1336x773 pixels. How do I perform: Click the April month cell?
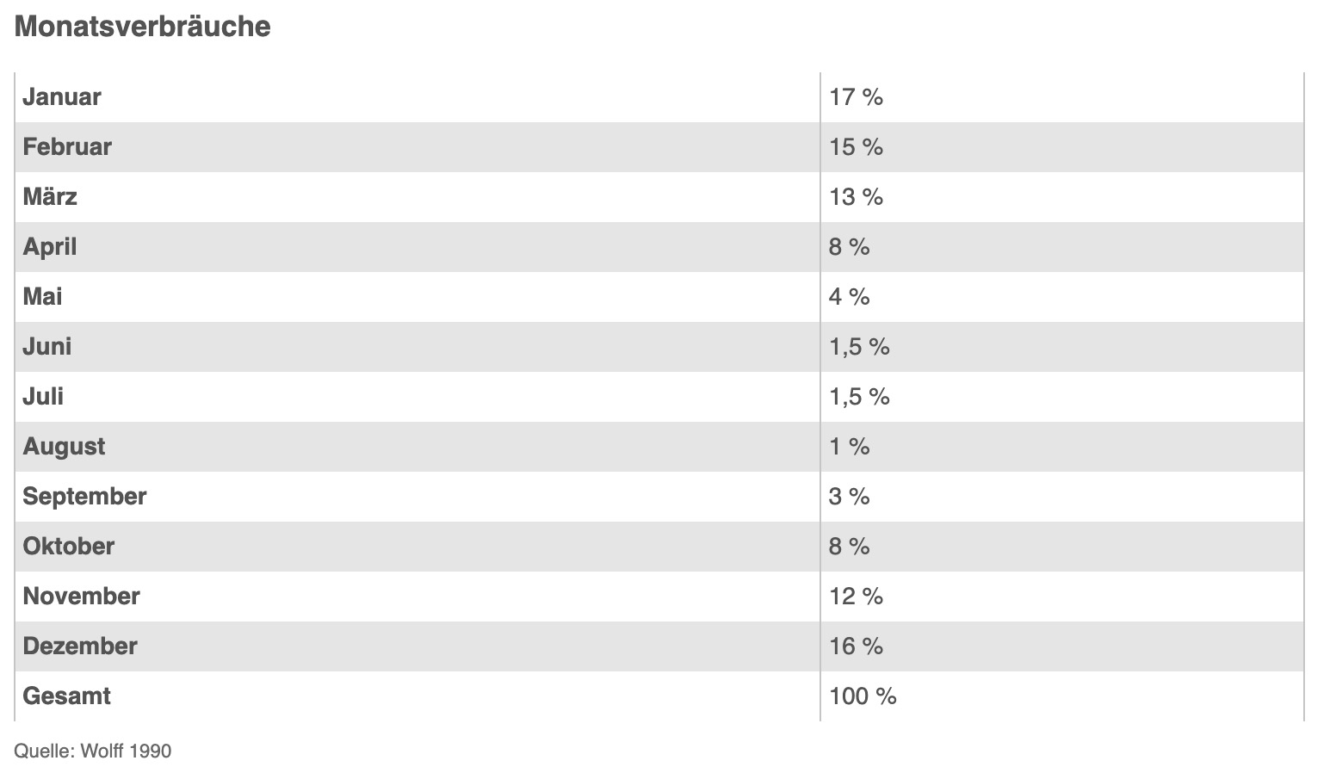point(50,246)
